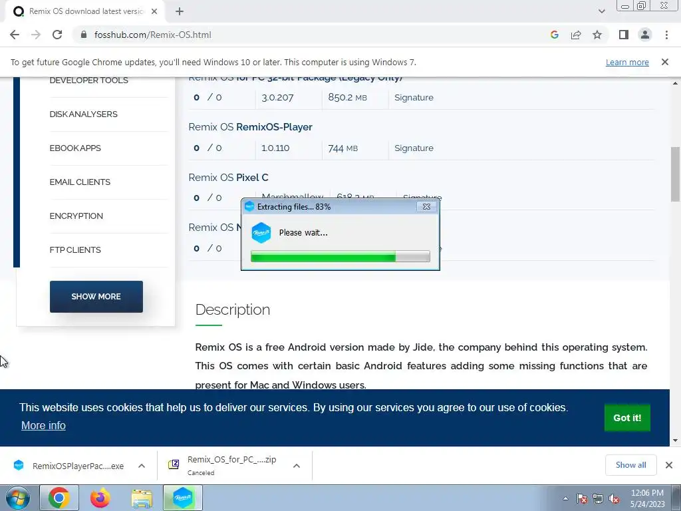Screen dimensions: 681x511
Task: Close the Extracting files dialog
Action: pos(426,207)
